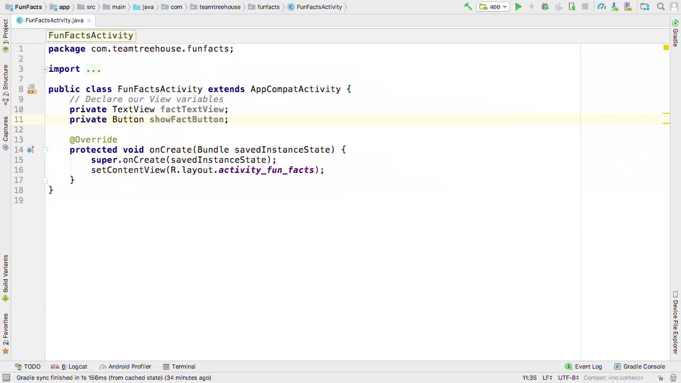681x383 pixels.
Task: Change file encoding via the UTF-8 selector
Action: pos(567,378)
